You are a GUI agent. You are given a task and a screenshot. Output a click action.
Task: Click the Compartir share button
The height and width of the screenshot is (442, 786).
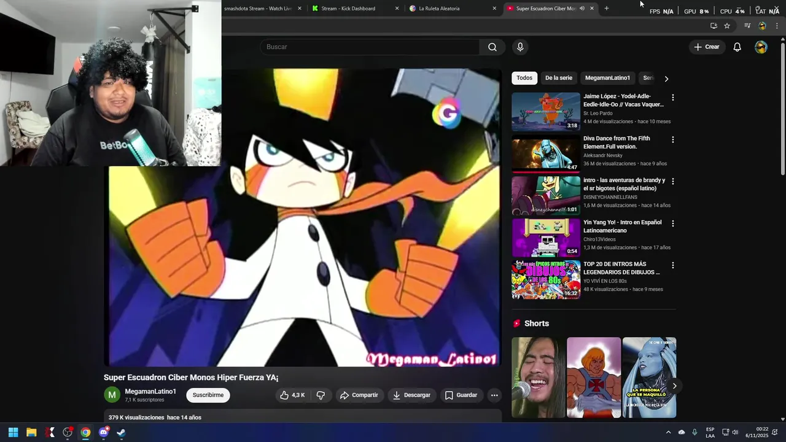(359, 395)
